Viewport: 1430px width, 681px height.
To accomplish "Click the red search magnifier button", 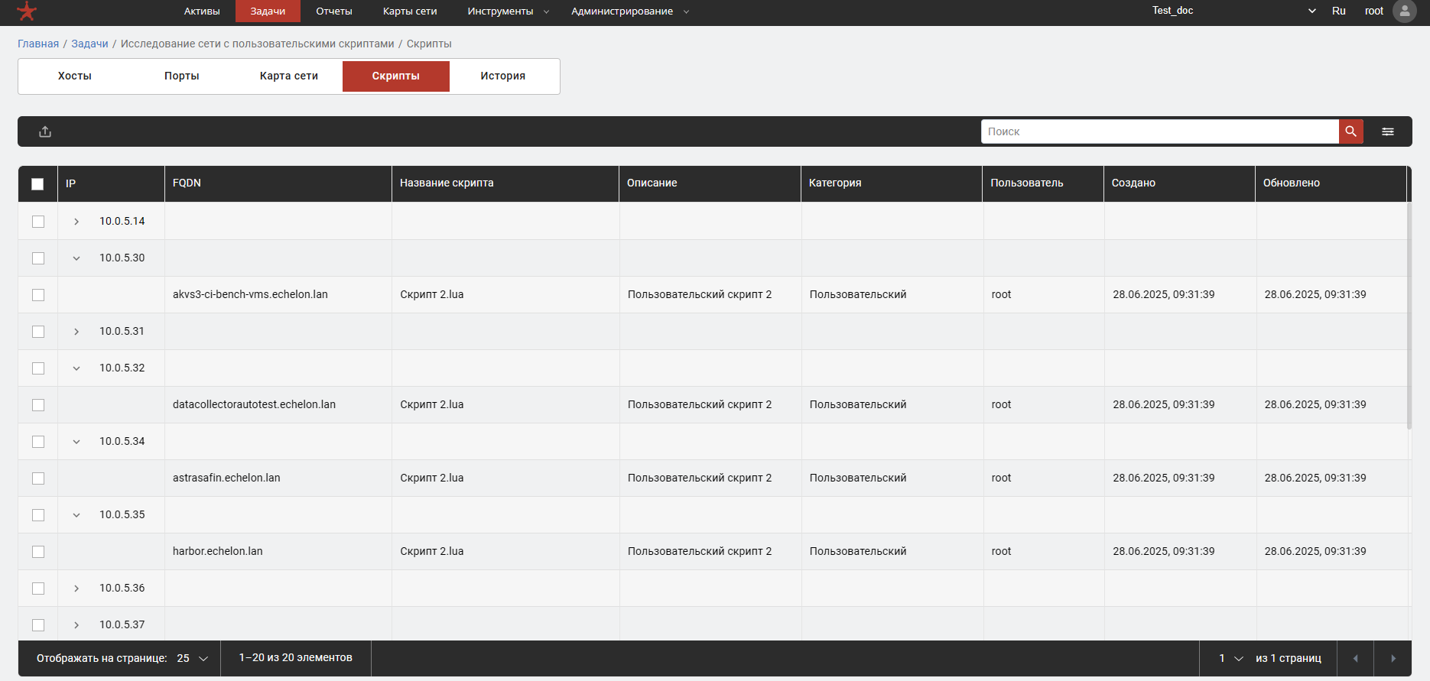I will [1350, 131].
